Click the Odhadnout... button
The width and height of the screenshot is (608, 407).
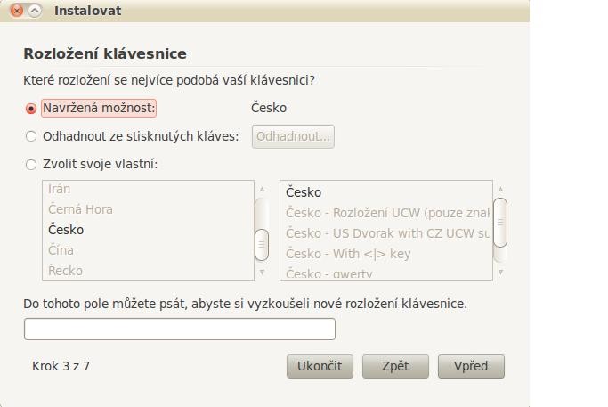point(293,136)
